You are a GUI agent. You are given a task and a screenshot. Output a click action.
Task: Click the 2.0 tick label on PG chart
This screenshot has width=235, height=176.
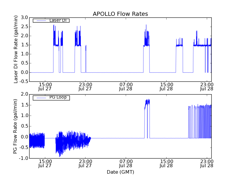pyautogui.click(x=25, y=94)
